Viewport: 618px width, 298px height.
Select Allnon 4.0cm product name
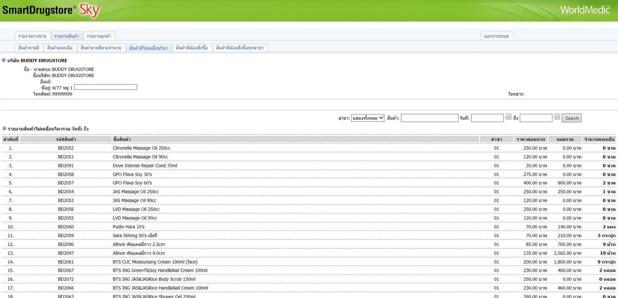(x=139, y=253)
